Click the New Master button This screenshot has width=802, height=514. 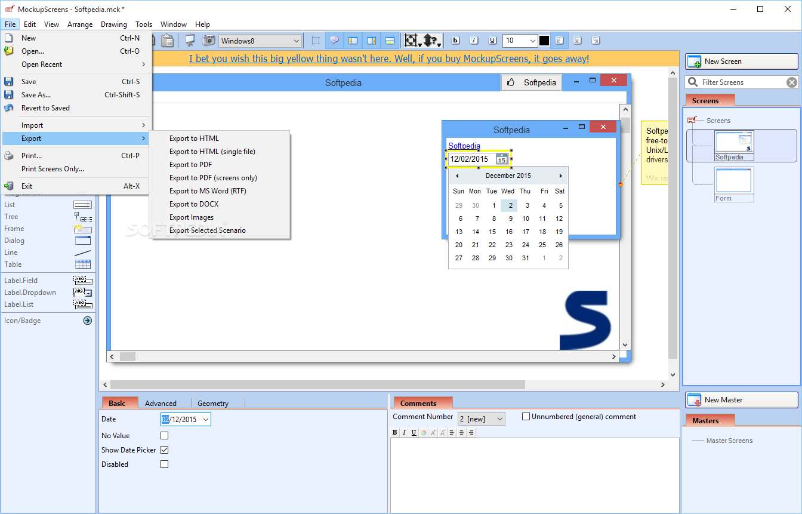741,400
